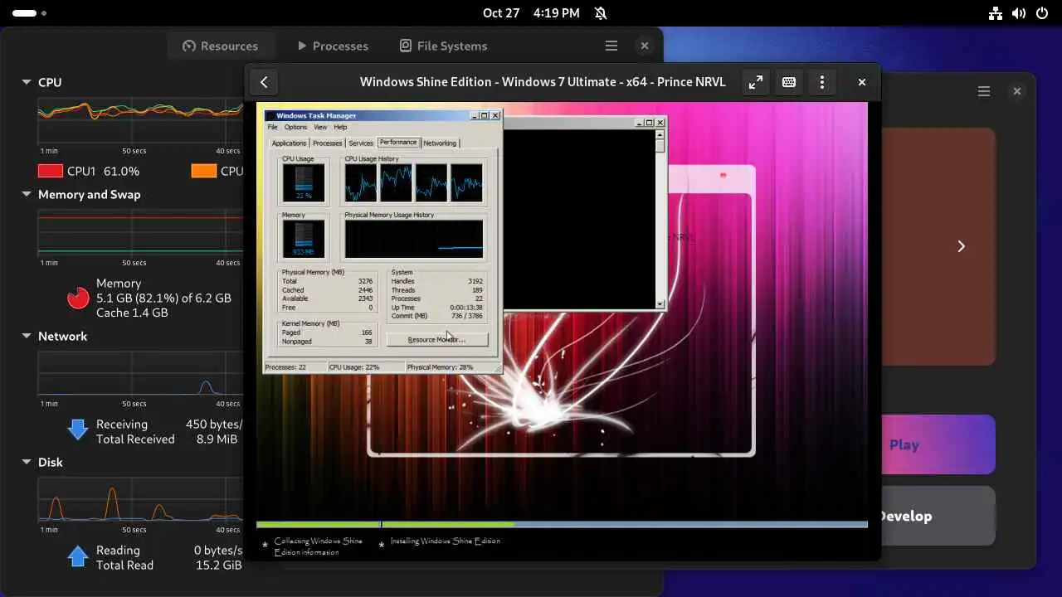Screen dimensions: 1062x597
Task: Click Physical Memory Usage History graph
Action: click(x=414, y=240)
